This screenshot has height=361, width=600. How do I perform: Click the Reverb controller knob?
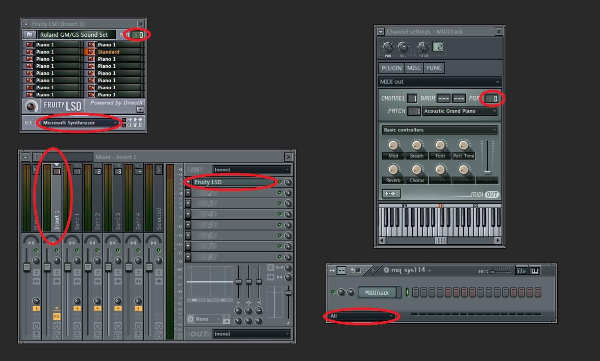[x=393, y=169]
